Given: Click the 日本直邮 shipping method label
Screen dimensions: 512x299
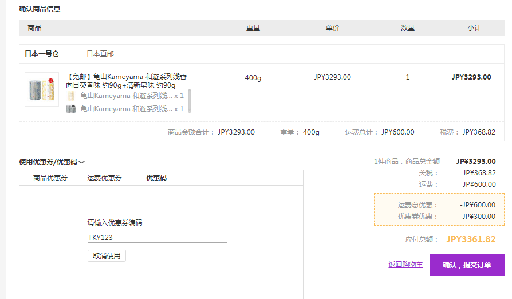Looking at the screenshot, I should click(x=100, y=54).
